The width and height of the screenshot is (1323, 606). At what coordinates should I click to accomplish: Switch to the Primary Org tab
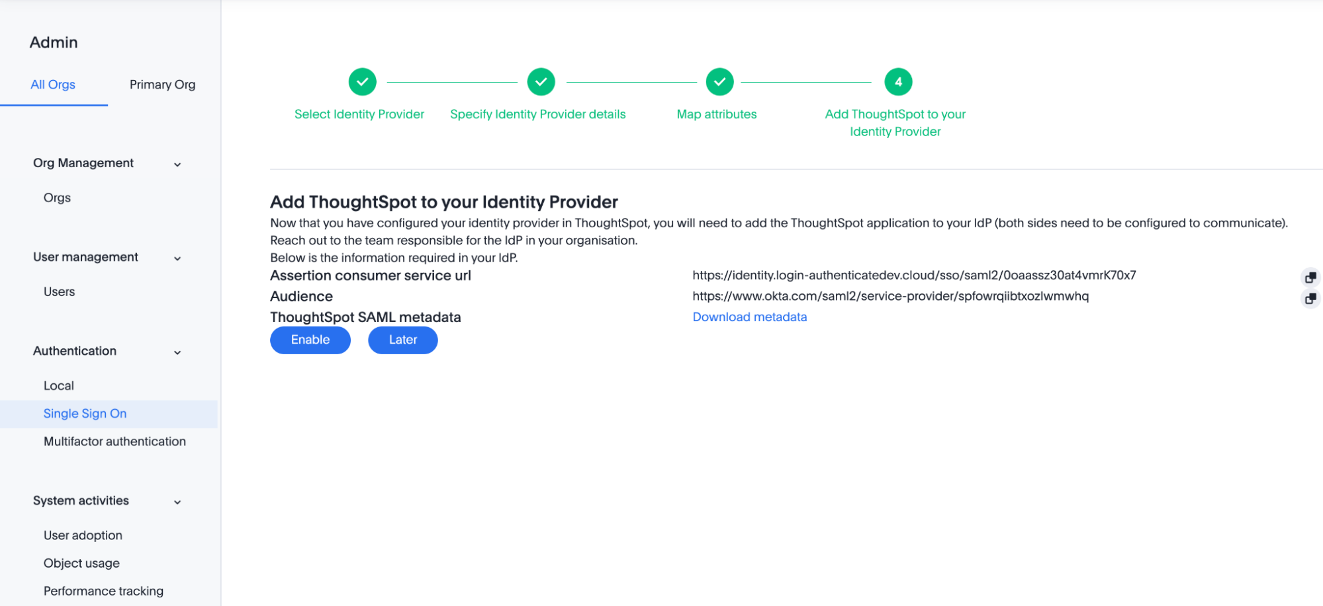[x=162, y=85]
